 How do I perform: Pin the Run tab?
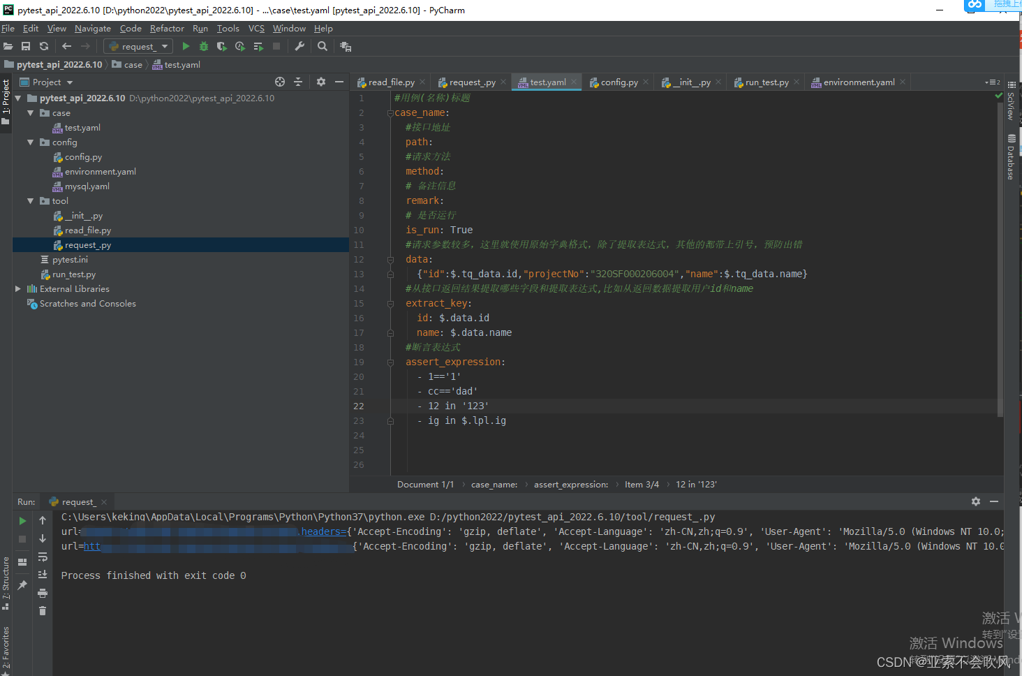tap(22, 585)
